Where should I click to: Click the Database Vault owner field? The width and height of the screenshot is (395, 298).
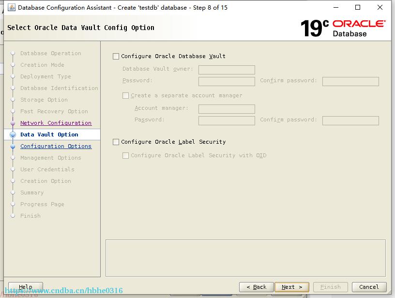227,70
